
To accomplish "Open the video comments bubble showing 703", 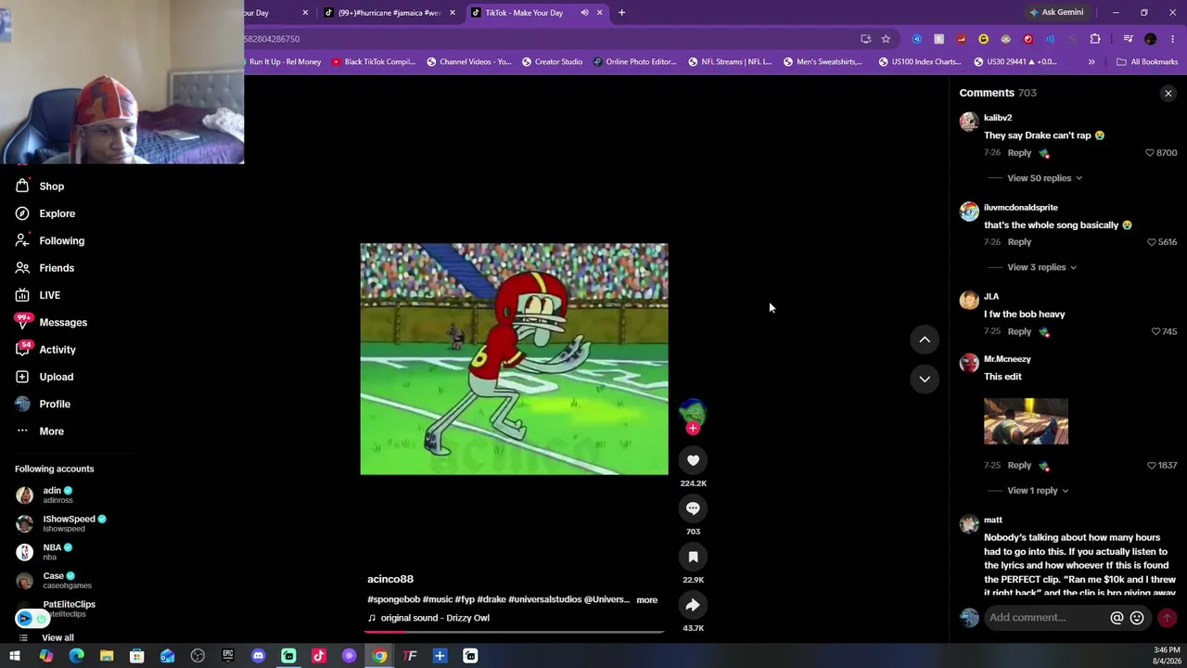I will pos(693,508).
